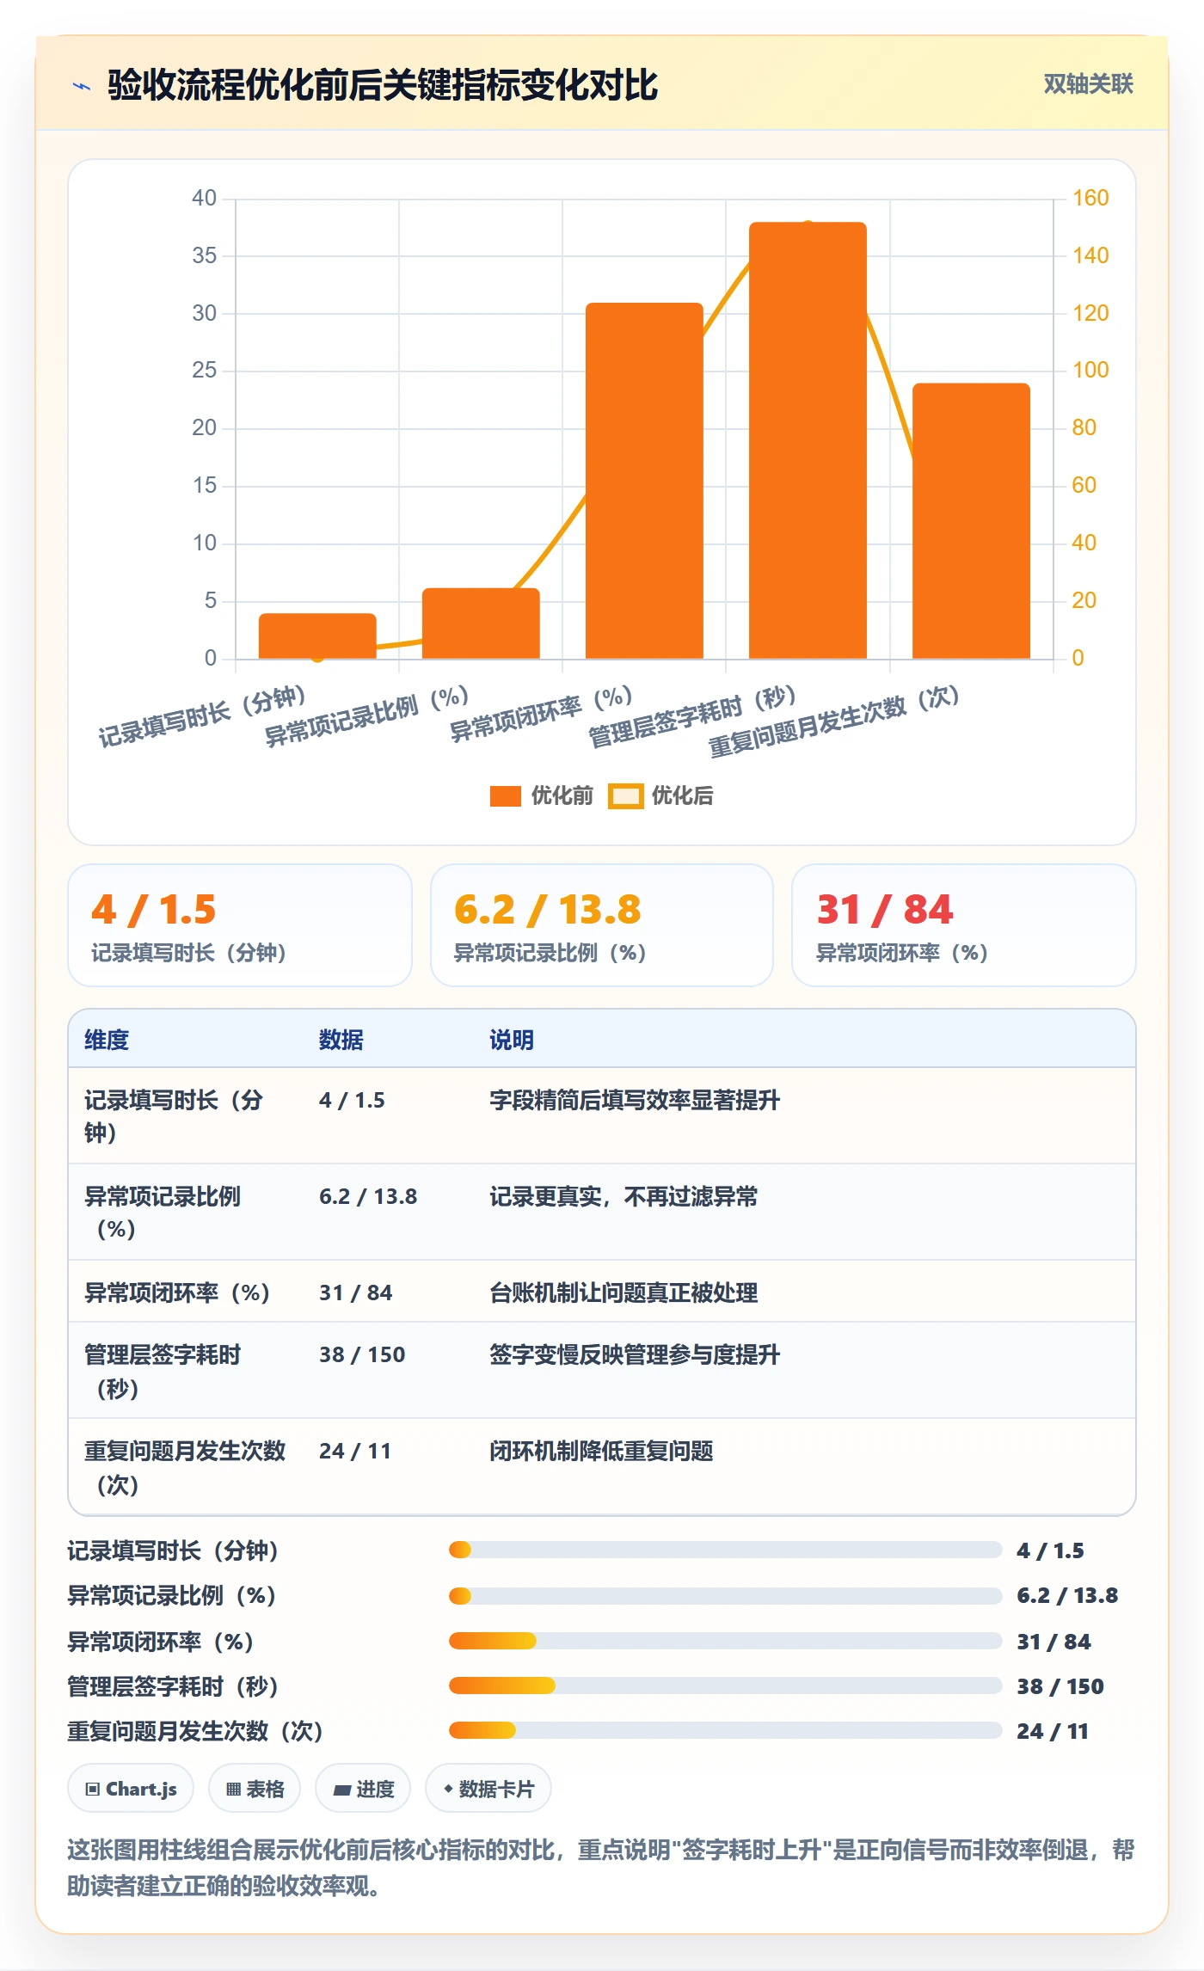Select the 4 / 1.5 data card
The width and height of the screenshot is (1204, 1971).
coord(240,925)
